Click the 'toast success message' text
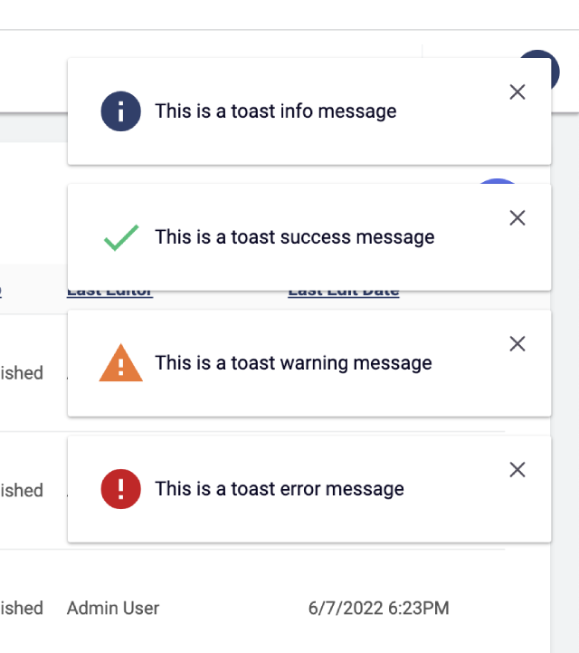The width and height of the screenshot is (579, 653). pyautogui.click(x=295, y=237)
